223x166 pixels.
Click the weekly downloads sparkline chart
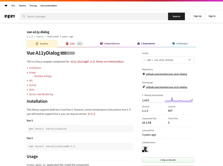[179, 100]
